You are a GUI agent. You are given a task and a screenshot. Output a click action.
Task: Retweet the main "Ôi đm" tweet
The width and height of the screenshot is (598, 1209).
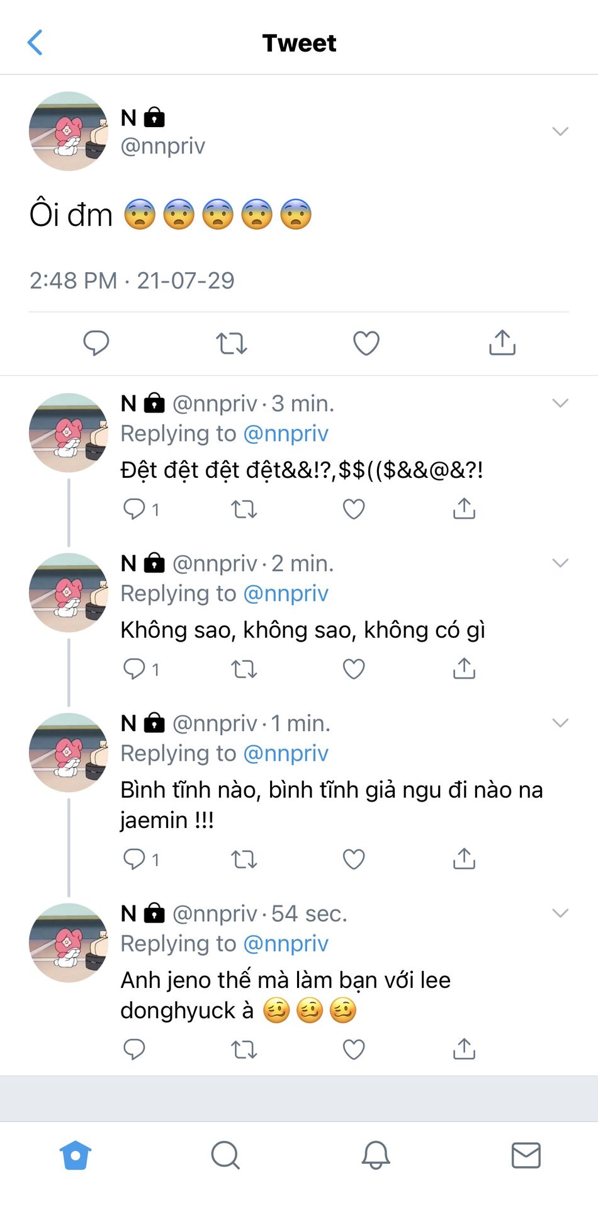231,343
